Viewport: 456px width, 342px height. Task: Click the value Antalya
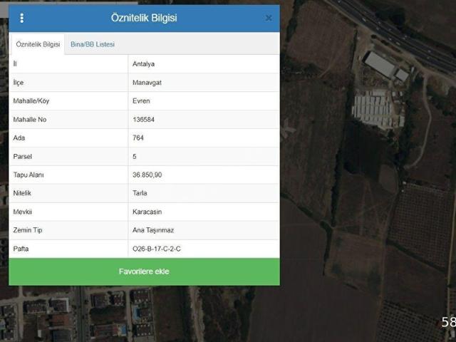[x=143, y=64]
